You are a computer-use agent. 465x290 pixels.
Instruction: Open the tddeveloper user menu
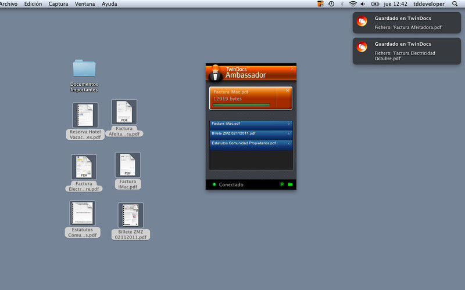pos(429,4)
